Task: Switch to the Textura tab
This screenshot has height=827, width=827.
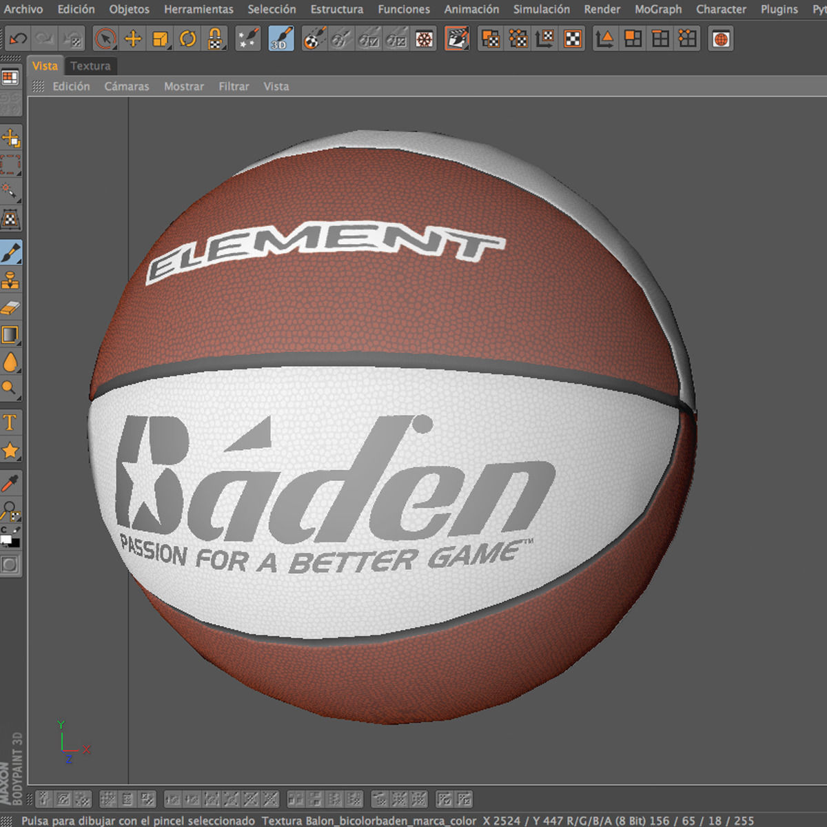Action: (90, 66)
